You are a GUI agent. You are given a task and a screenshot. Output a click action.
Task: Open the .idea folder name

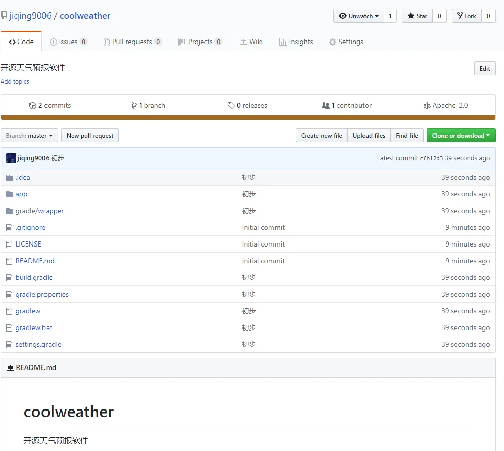(x=23, y=177)
